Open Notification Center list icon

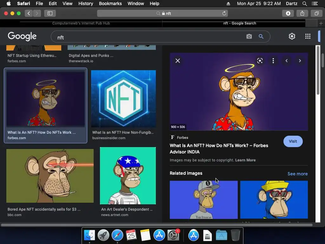(315, 3)
